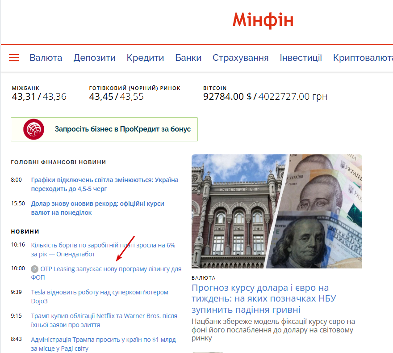The height and width of the screenshot is (353, 393).
Task: Open 'Адміністрація Трампа просить' news link
Action: [x=103, y=344]
